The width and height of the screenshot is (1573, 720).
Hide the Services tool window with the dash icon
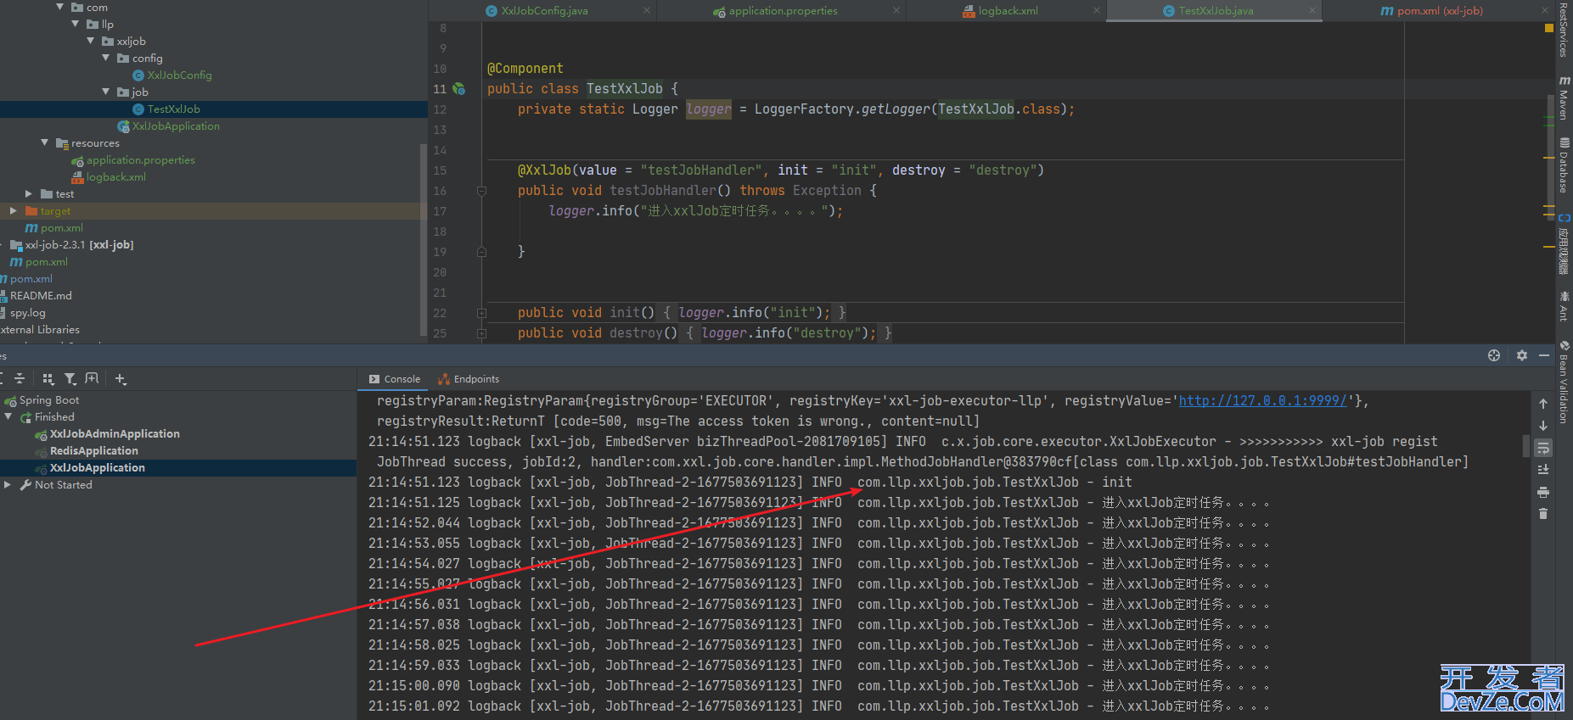click(x=1544, y=355)
